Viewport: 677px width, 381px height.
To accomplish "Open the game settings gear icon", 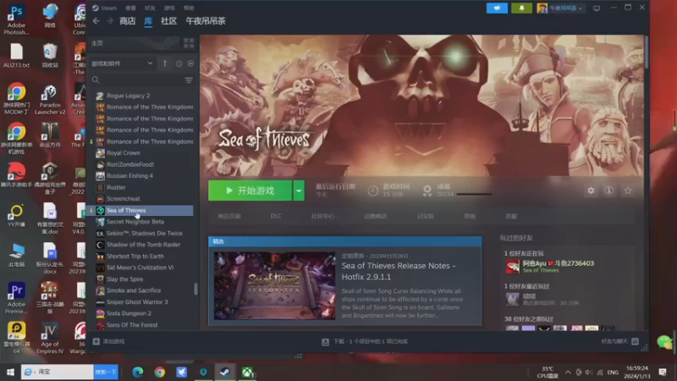I will [591, 190].
